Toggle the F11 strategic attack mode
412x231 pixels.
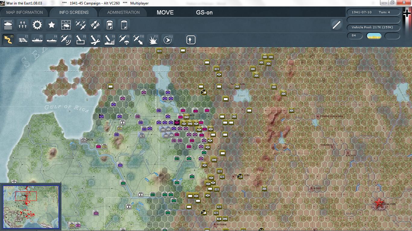pos(153,39)
